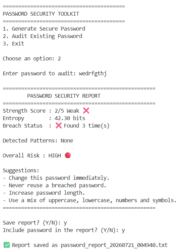Click the Generate Secure Password menu line
Screen dimensions: 195x251
click(44, 28)
